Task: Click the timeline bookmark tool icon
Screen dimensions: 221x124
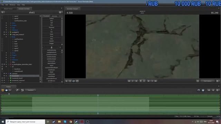Action: pos(17,90)
